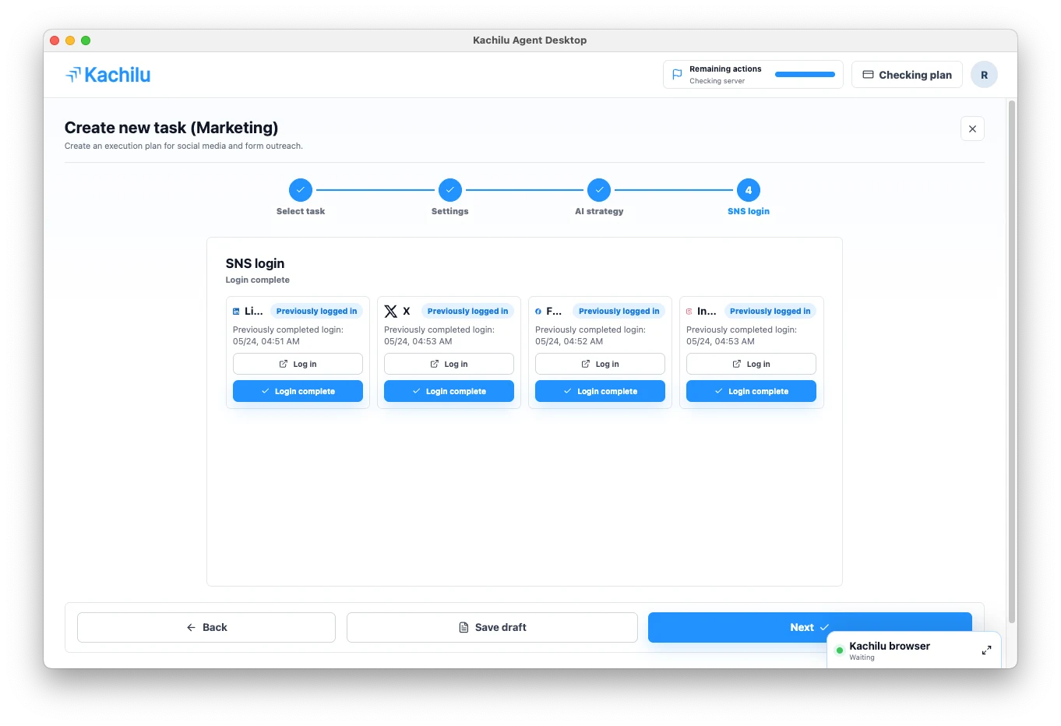Click Facebook card's Previously logged in badge
This screenshot has width=1061, height=726.
pos(619,311)
